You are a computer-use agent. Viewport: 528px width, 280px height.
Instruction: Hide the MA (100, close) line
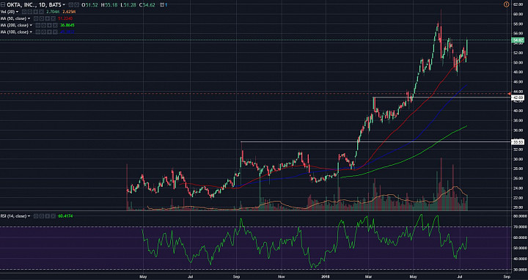click(x=38, y=32)
